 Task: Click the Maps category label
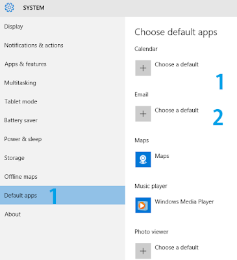142,140
